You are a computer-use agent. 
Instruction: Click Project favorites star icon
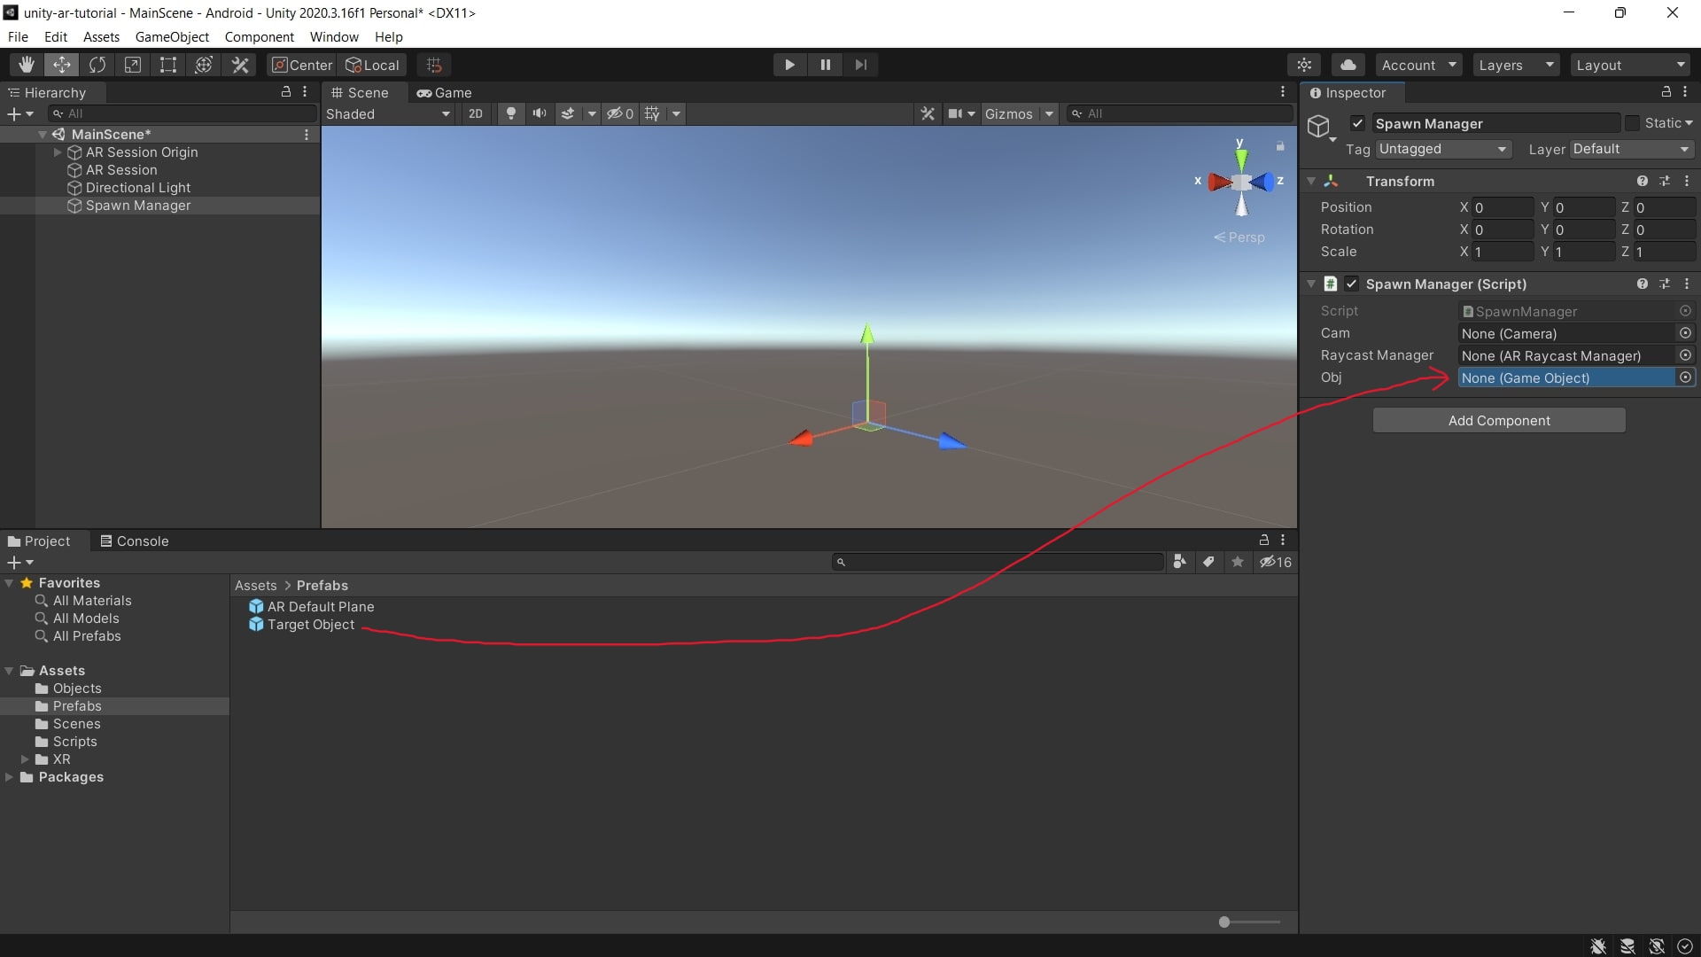pyautogui.click(x=1238, y=562)
